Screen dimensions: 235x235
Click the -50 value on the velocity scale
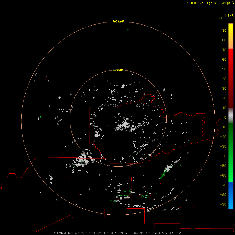coord(223,166)
